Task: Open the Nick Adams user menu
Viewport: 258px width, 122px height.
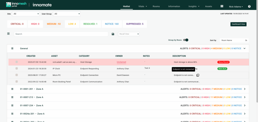Action: (x=236, y=6)
